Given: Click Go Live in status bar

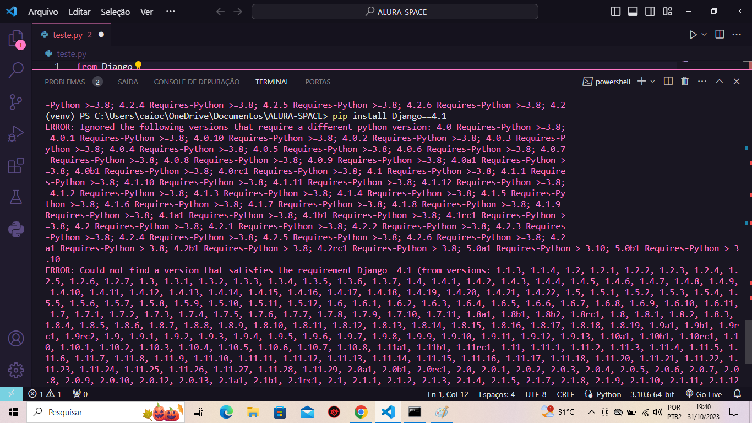Looking at the screenshot, I should pos(704,394).
